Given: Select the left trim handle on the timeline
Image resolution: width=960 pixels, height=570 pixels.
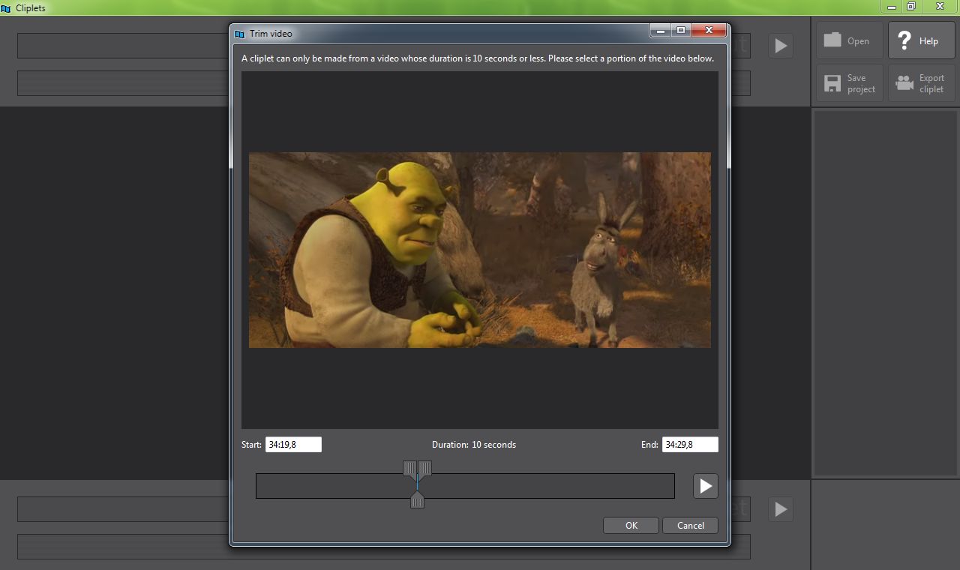Looking at the screenshot, I should point(409,469).
